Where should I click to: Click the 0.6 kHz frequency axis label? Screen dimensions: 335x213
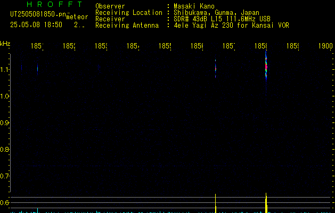pos(5,202)
